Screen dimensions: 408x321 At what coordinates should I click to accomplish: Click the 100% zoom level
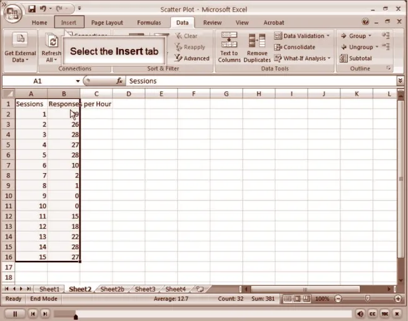(x=322, y=298)
